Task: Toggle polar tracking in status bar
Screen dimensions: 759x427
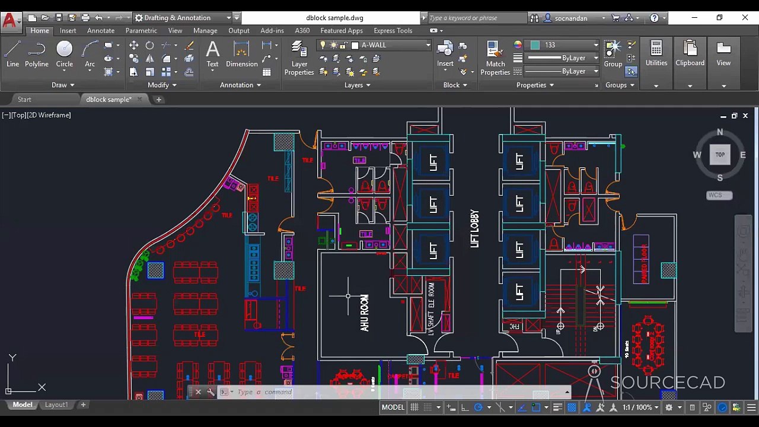Action: 478,407
